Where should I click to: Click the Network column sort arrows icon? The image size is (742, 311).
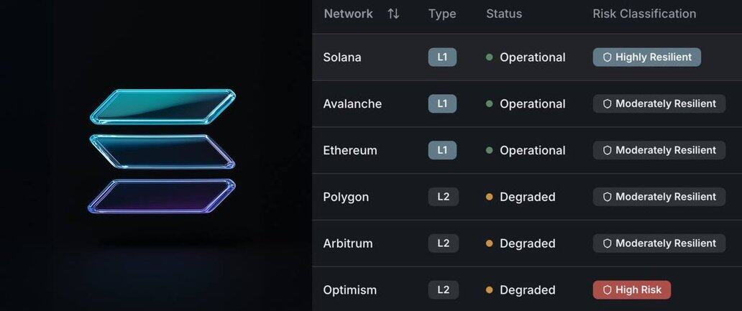(x=393, y=14)
